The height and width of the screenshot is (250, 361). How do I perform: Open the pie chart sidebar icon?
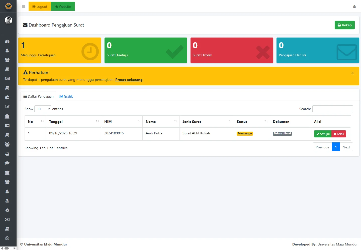pos(7,97)
